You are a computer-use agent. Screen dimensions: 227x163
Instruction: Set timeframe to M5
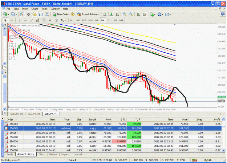(78, 20)
